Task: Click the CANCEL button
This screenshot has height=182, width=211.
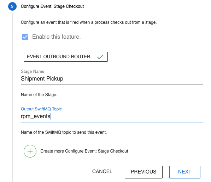Action: pyautogui.click(x=102, y=171)
